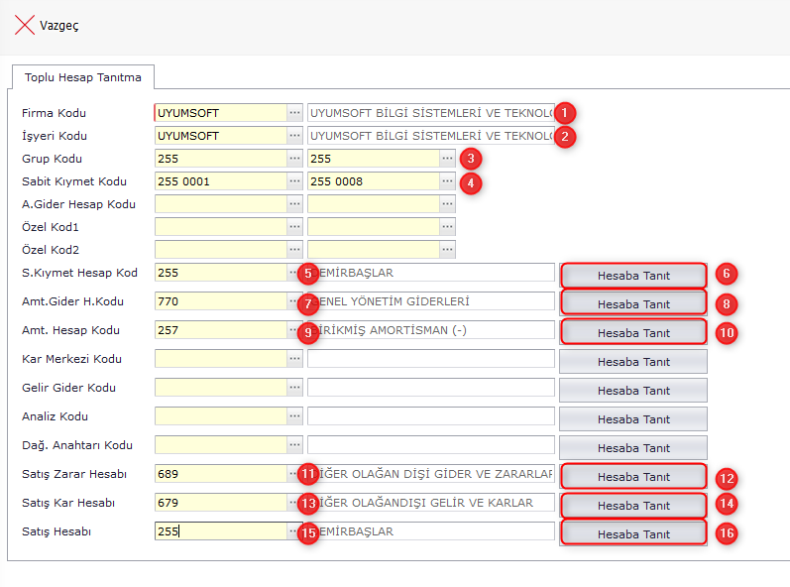
Task: Focus the Satış Hesabı input field
Action: [x=220, y=531]
